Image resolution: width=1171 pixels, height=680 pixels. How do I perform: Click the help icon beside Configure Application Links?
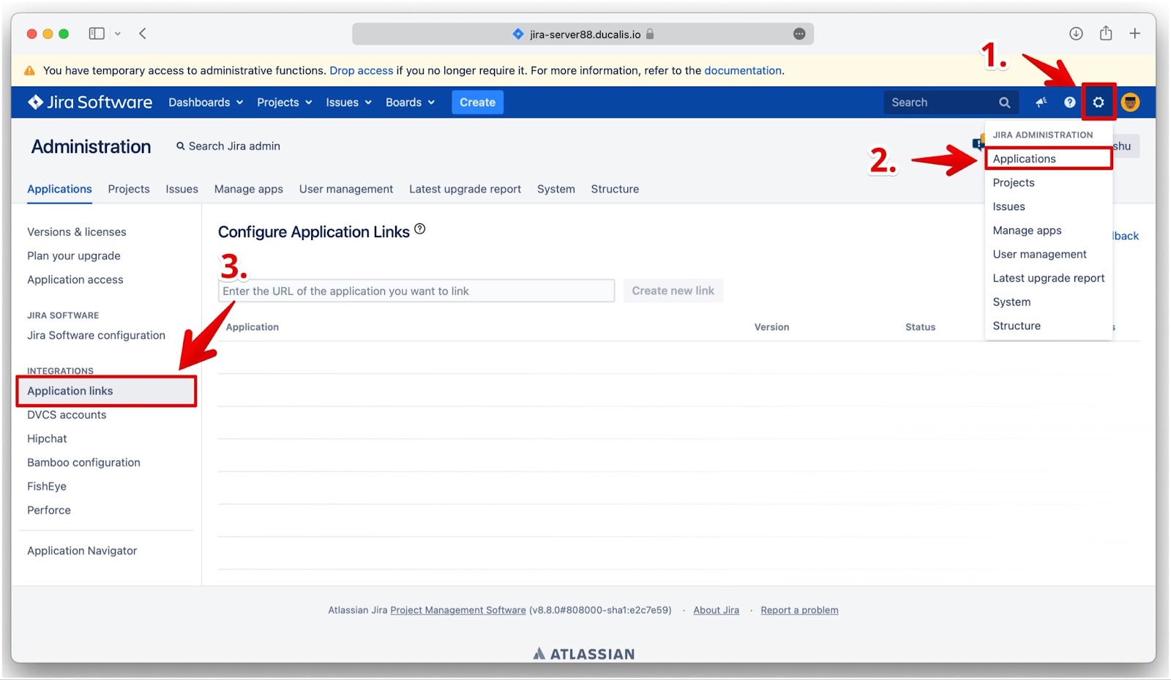[x=419, y=228]
